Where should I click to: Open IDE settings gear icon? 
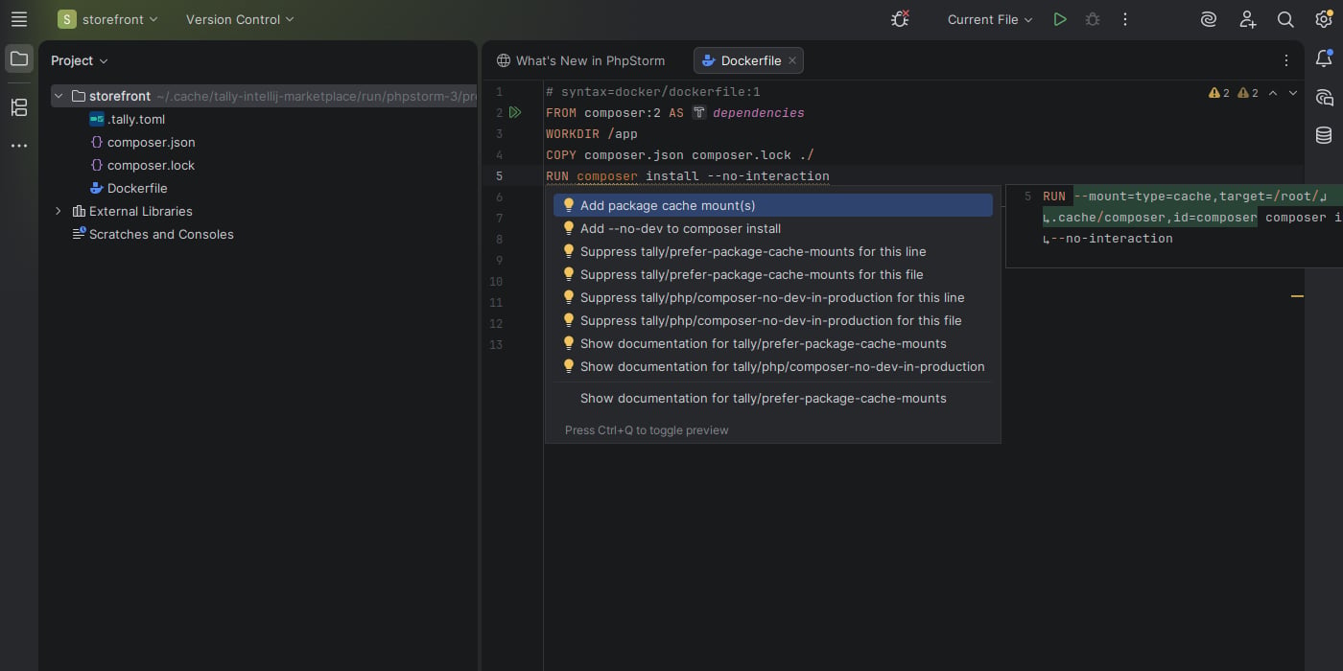coord(1324,19)
